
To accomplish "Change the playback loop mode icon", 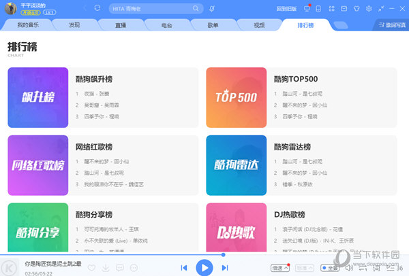I will [363, 268].
